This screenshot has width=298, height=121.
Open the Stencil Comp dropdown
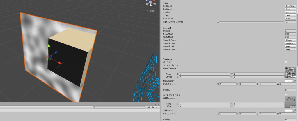pos(290,40)
